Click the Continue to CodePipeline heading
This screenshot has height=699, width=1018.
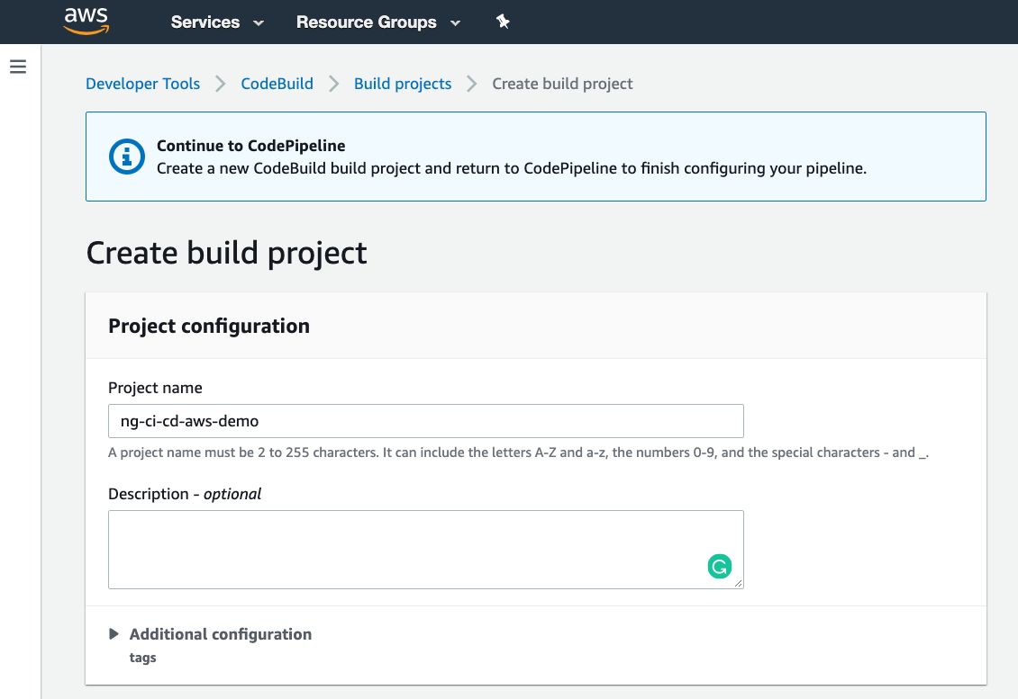click(251, 146)
